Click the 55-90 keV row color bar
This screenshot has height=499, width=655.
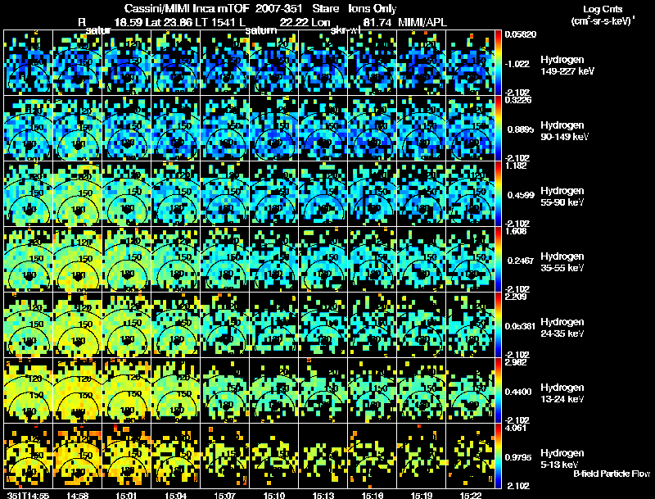tap(499, 194)
